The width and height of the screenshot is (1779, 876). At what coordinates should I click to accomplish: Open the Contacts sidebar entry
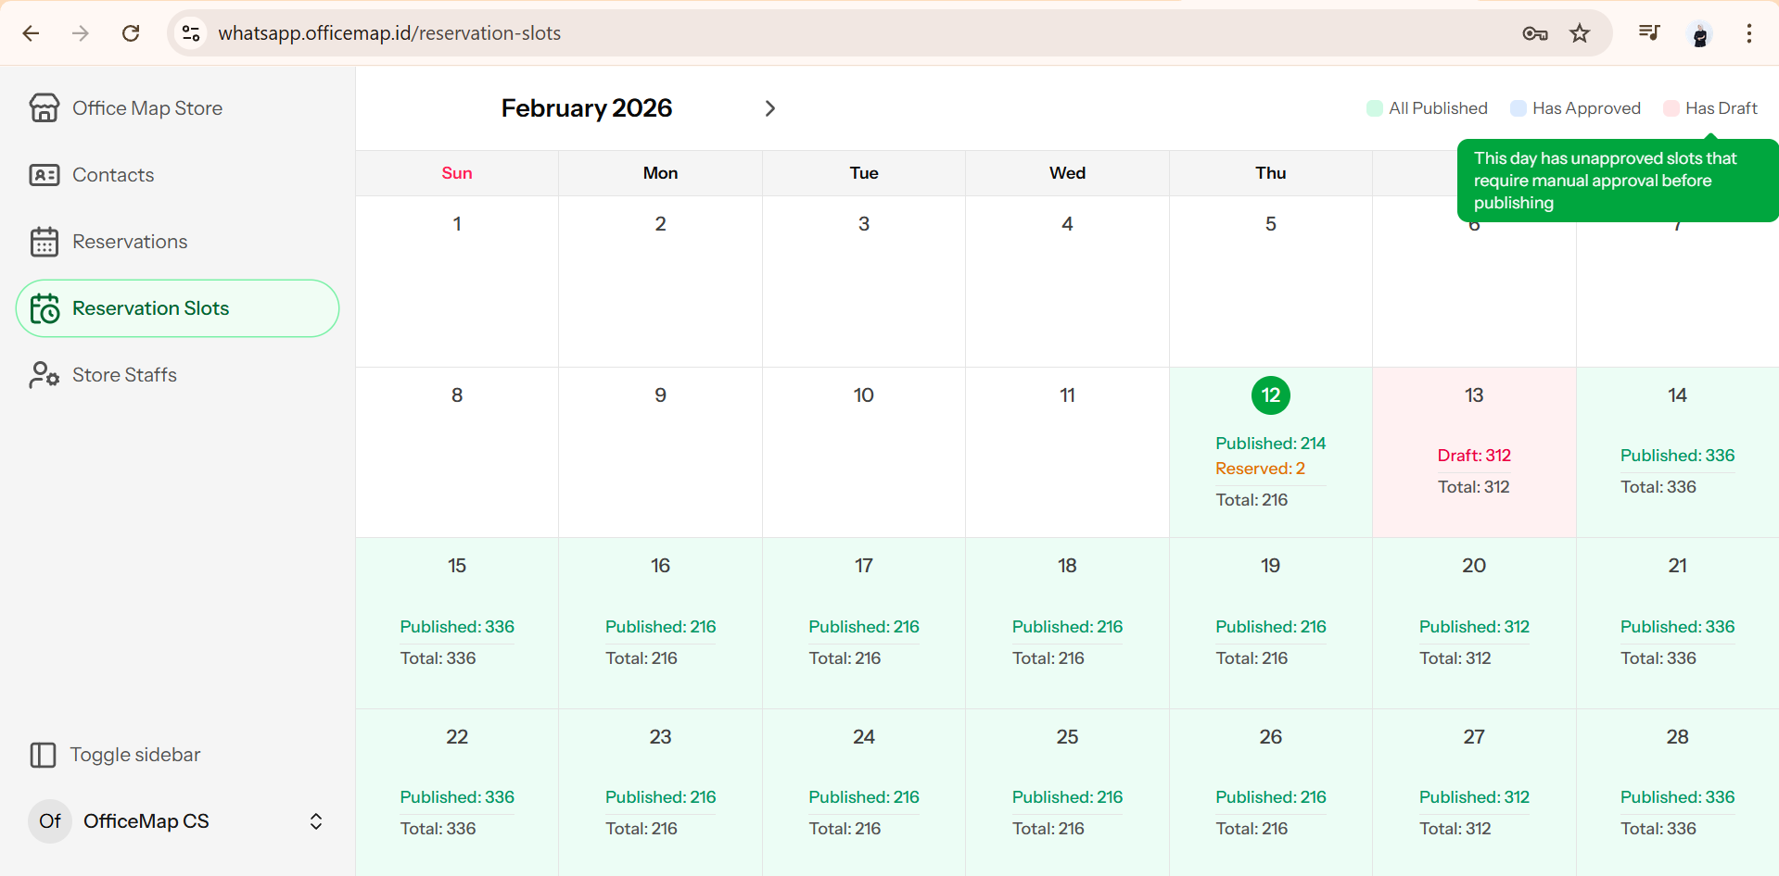[113, 174]
